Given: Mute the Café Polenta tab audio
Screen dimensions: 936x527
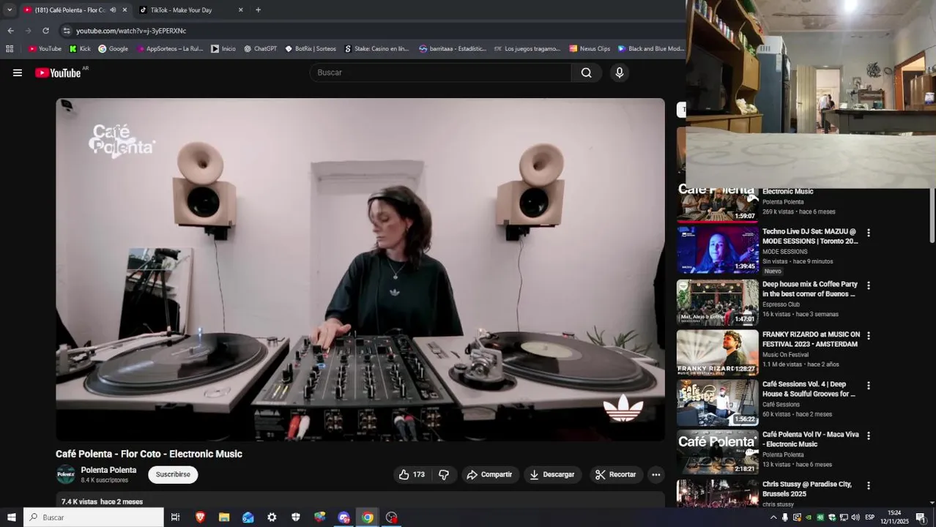Looking at the screenshot, I should pyautogui.click(x=113, y=10).
